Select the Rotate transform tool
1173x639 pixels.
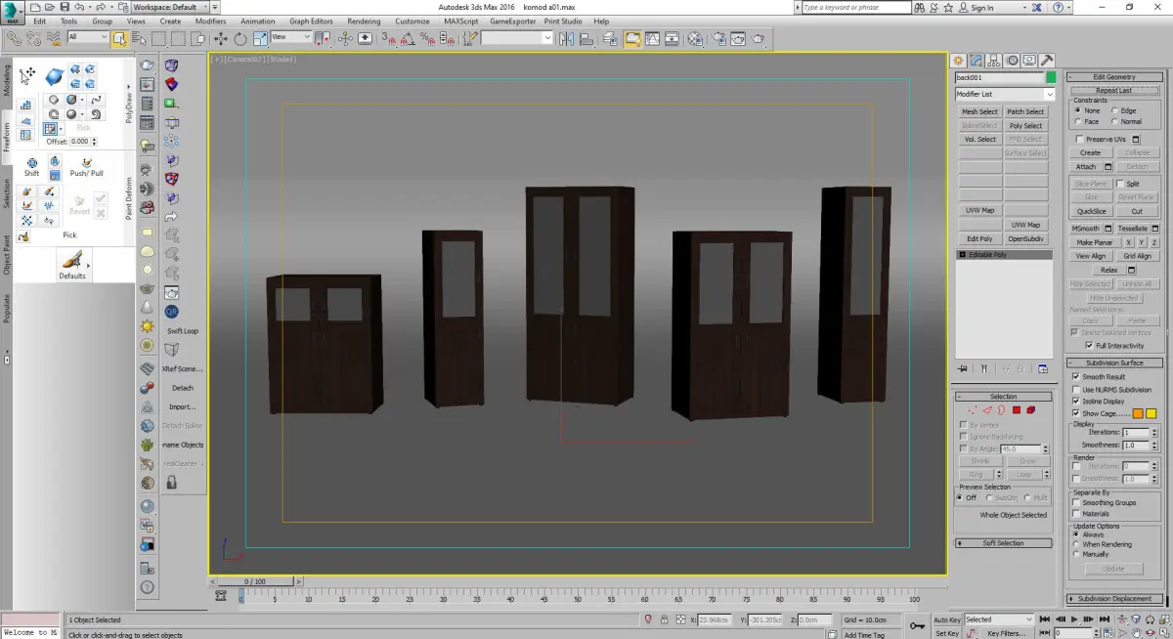(239, 39)
